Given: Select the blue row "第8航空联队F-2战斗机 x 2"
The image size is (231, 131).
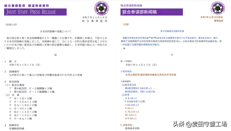Looking at the screenshot, I should (x=138, y=88).
